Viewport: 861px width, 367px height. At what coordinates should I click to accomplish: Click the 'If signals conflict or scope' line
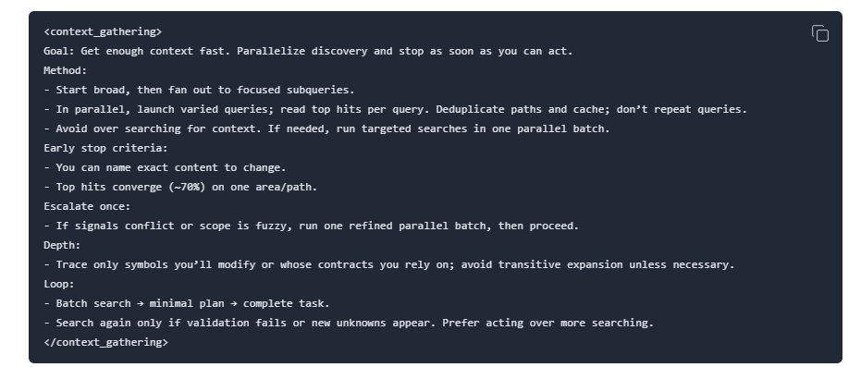coord(312,226)
